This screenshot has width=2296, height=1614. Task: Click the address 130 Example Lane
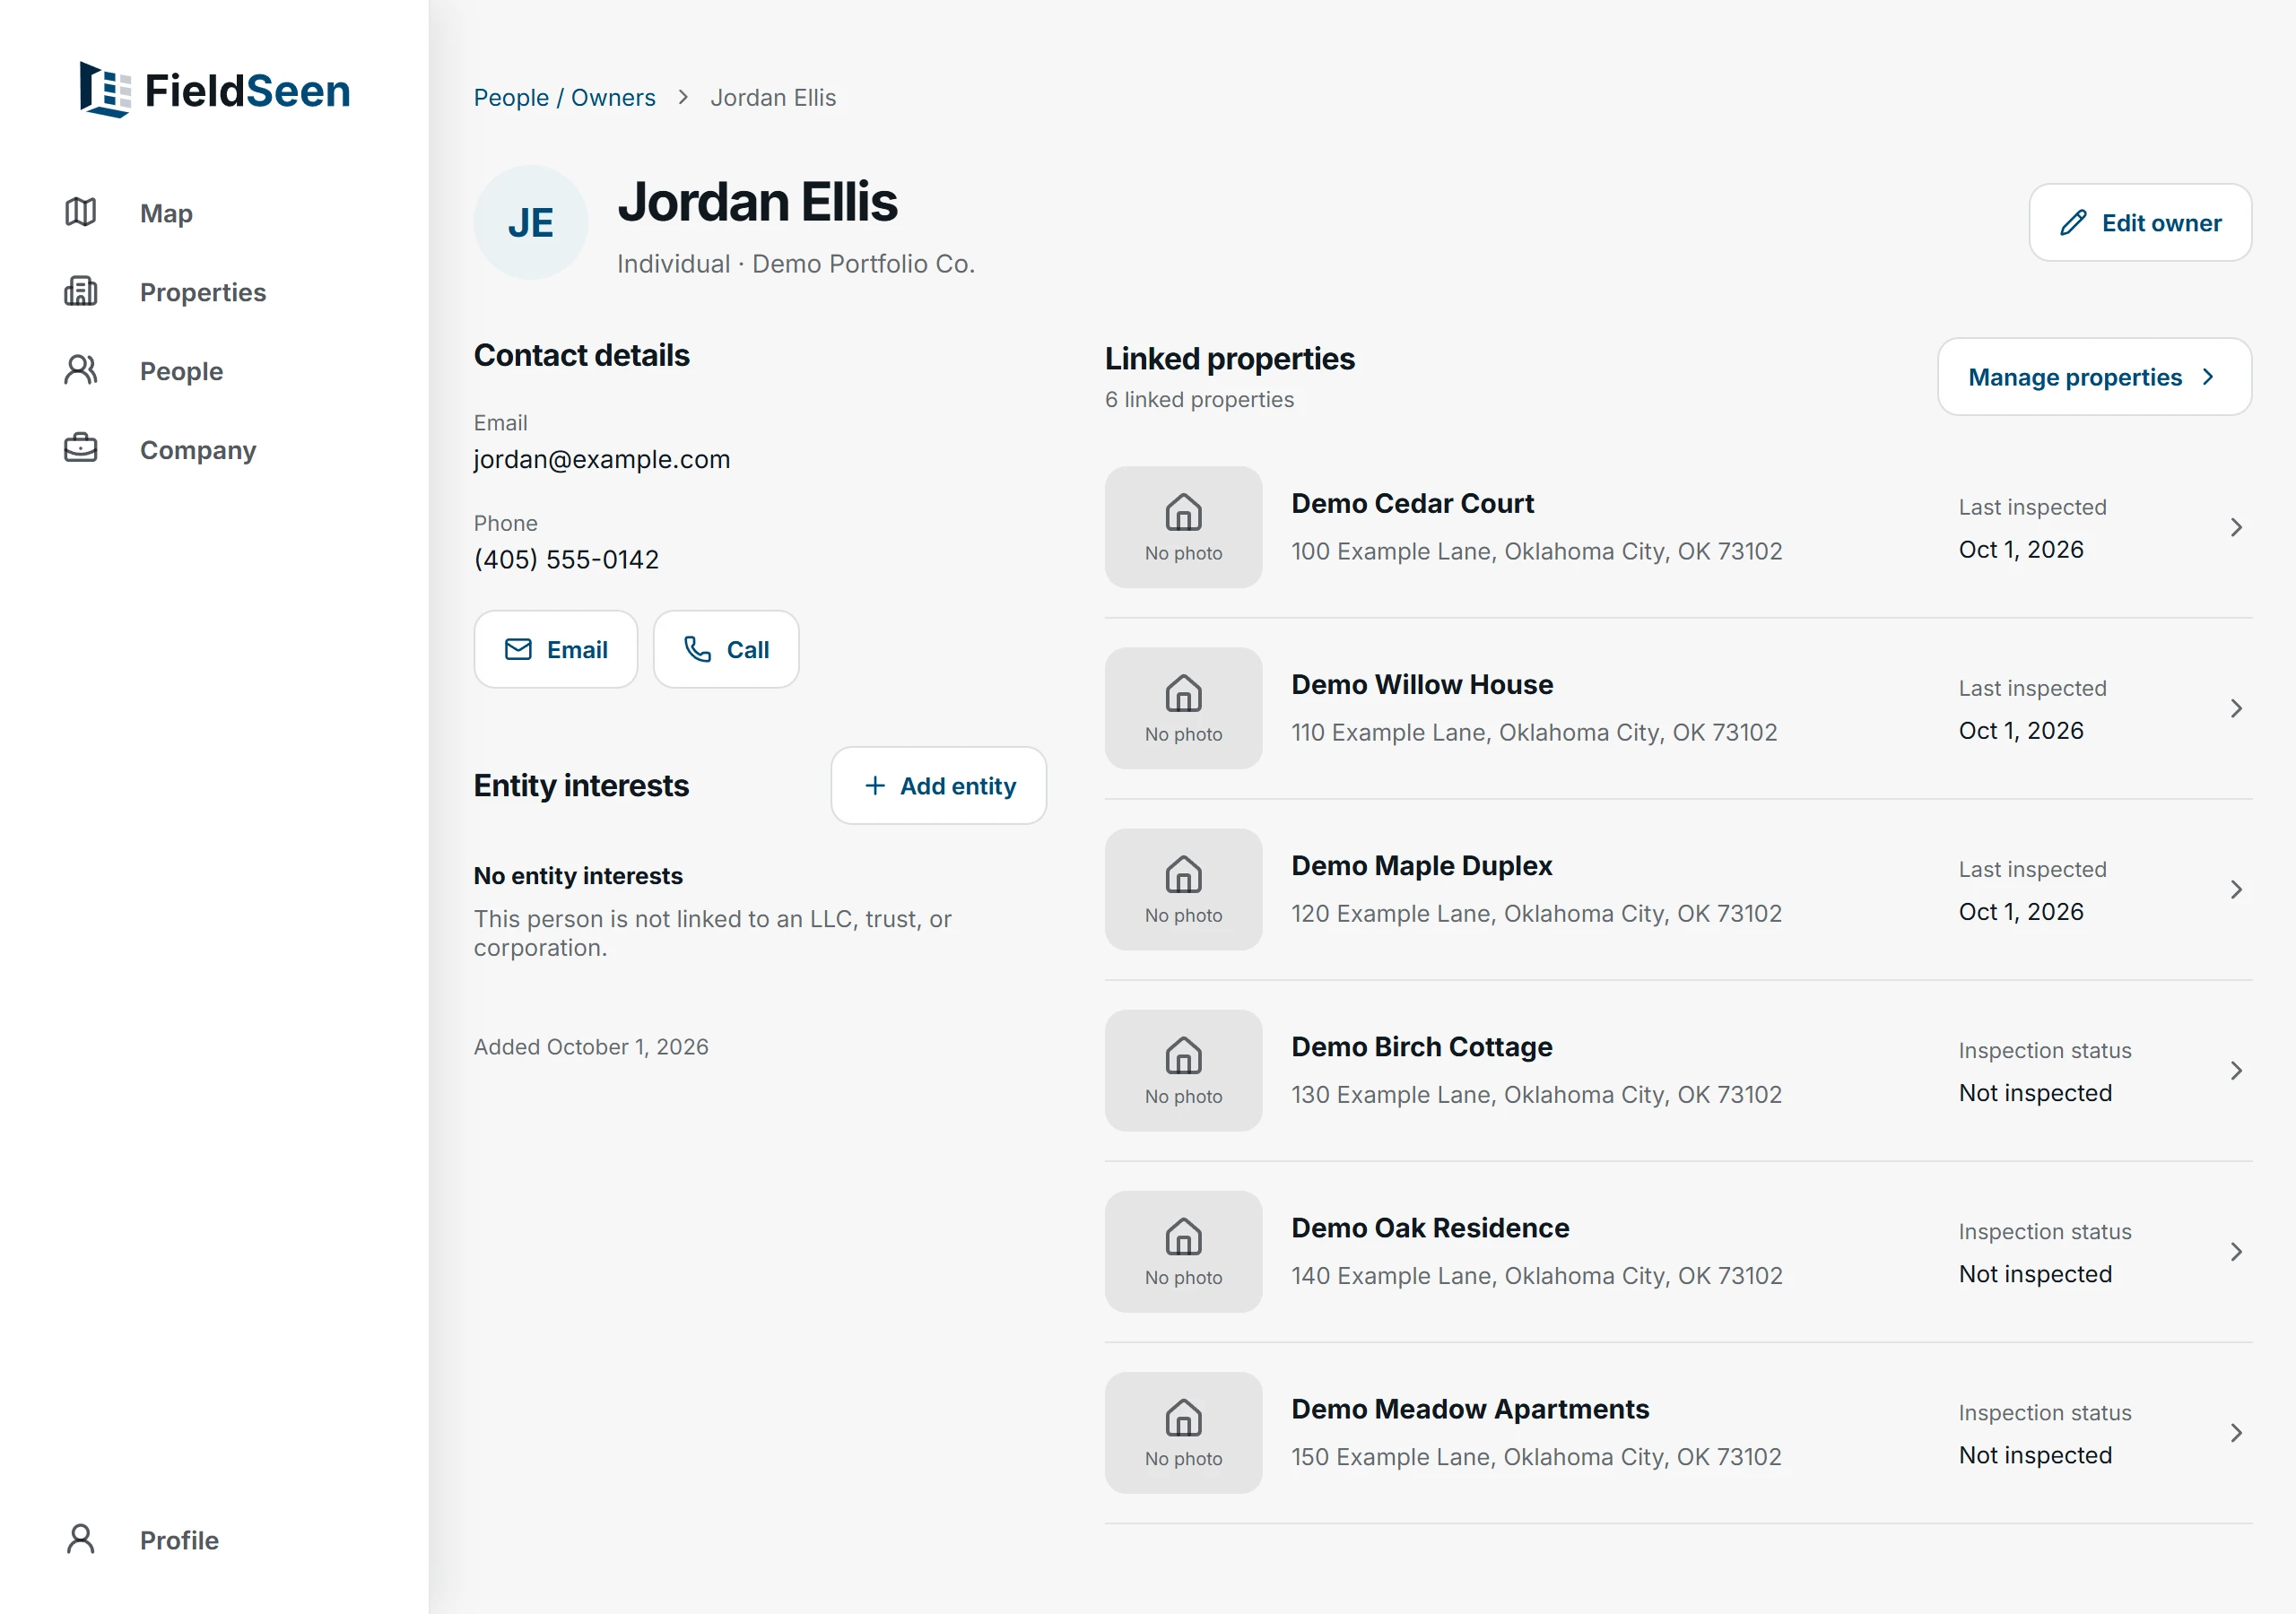click(x=1536, y=1094)
